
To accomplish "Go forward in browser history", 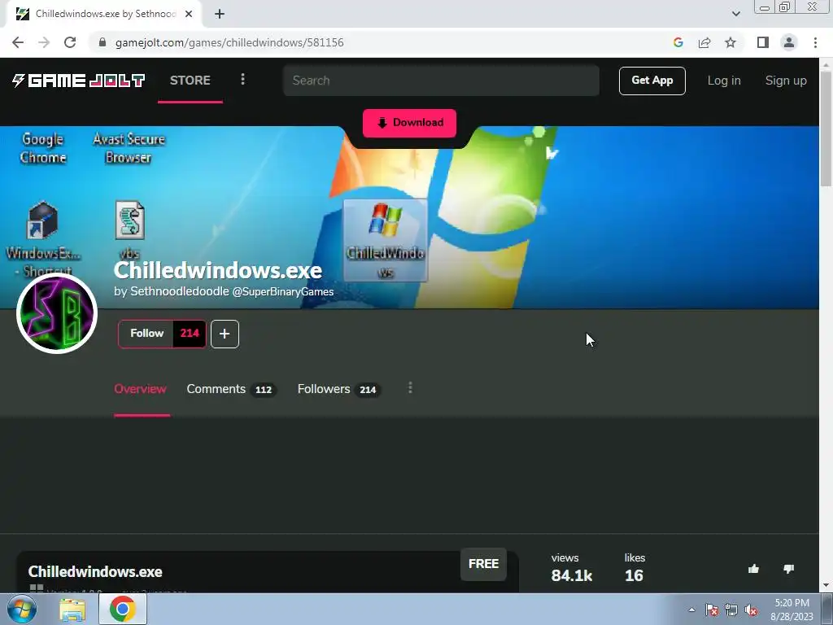I will [x=44, y=42].
